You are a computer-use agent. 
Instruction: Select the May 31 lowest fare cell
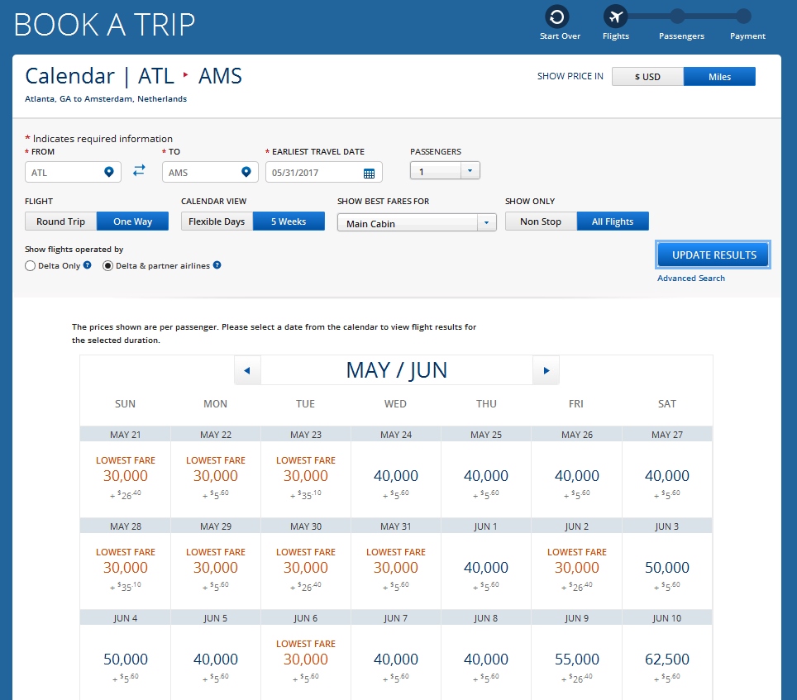395,566
